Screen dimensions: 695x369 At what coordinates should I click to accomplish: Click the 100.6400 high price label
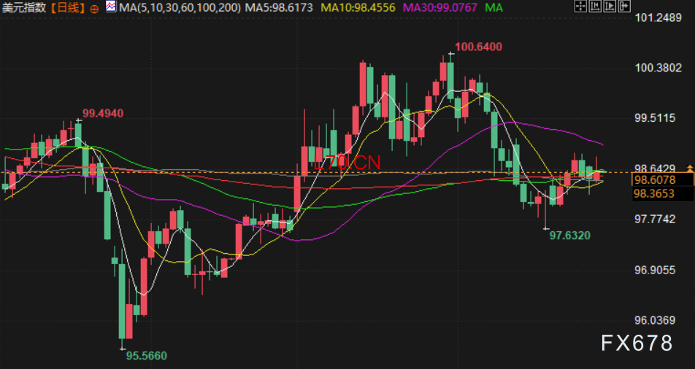pyautogui.click(x=478, y=47)
